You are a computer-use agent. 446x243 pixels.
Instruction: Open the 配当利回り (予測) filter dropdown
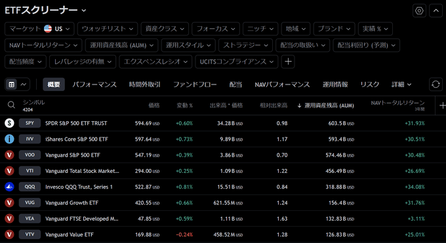(367, 45)
